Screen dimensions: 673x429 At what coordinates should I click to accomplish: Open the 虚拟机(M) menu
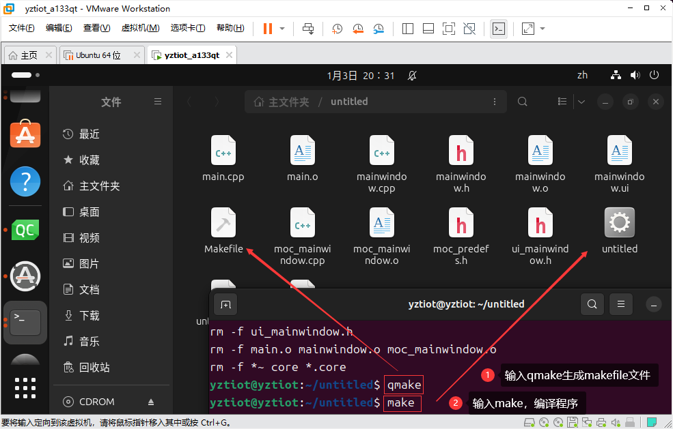coord(140,28)
